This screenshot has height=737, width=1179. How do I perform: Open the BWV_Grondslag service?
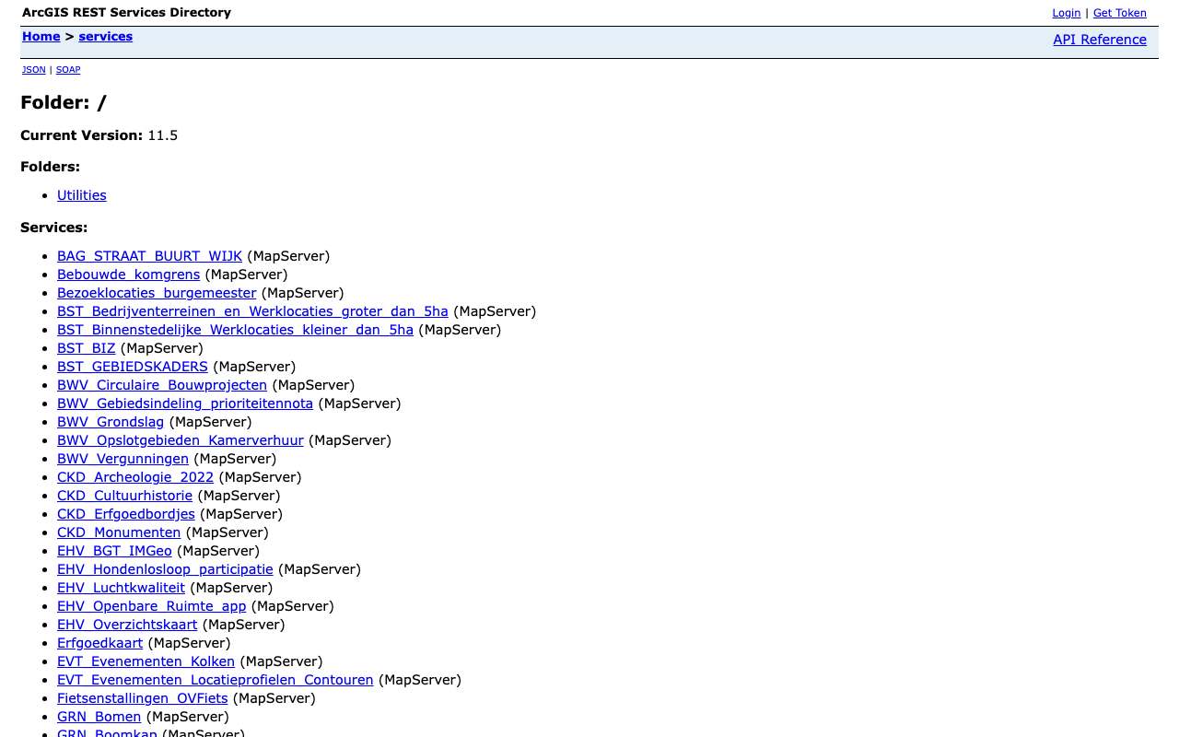pyautogui.click(x=111, y=422)
